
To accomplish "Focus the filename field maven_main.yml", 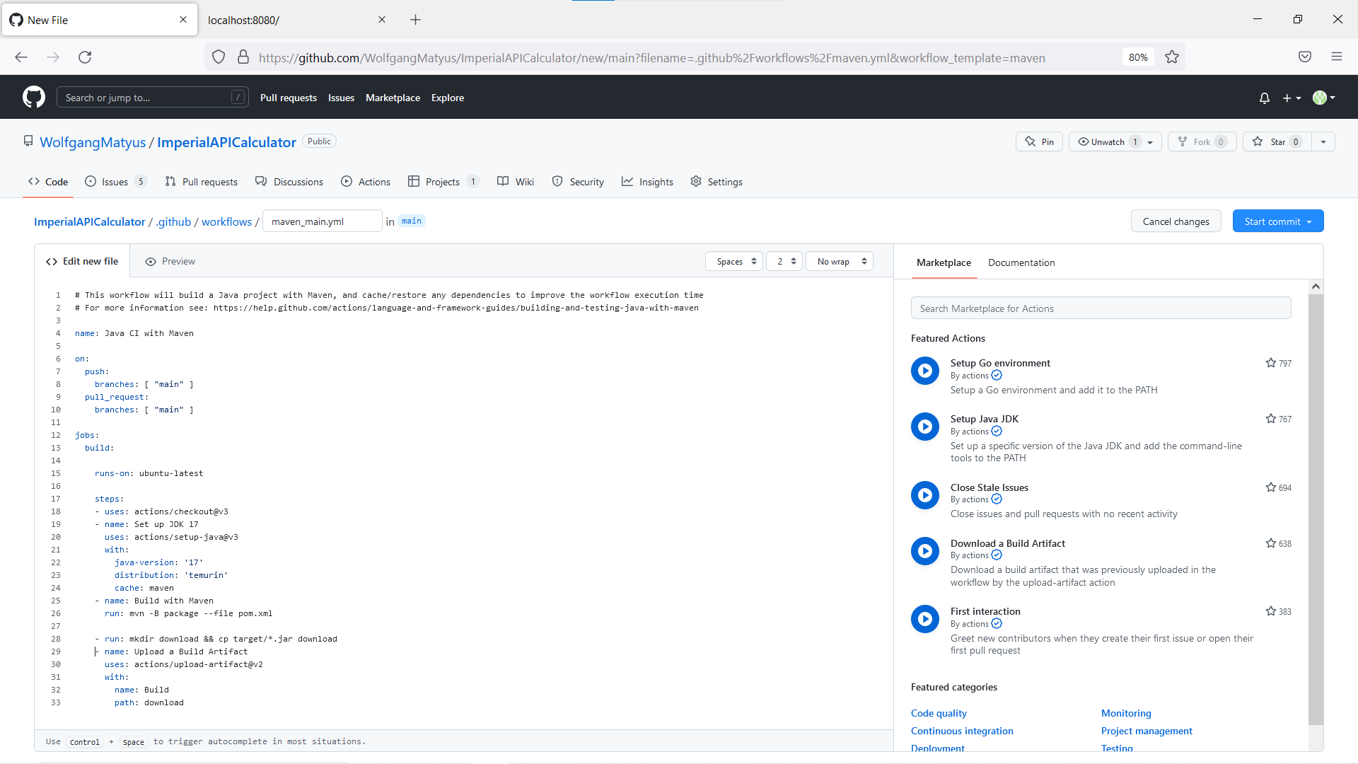I will (323, 221).
